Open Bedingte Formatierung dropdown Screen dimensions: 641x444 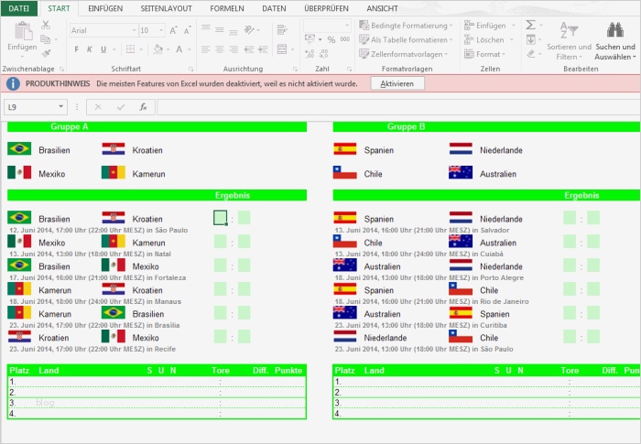tap(406, 26)
